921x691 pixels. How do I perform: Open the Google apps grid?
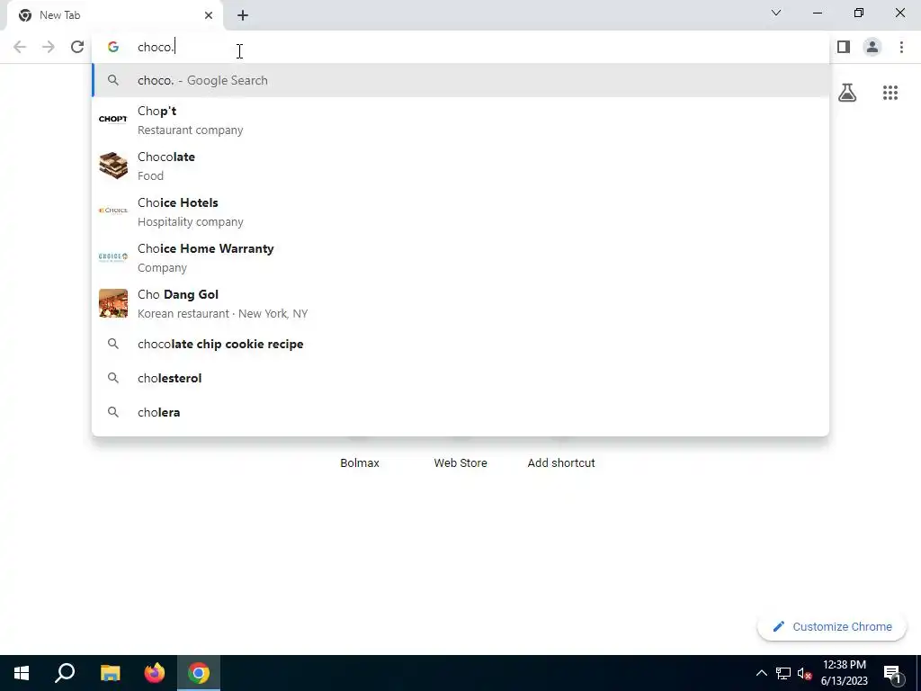890,93
